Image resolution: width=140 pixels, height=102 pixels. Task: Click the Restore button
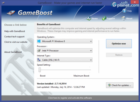119,55
